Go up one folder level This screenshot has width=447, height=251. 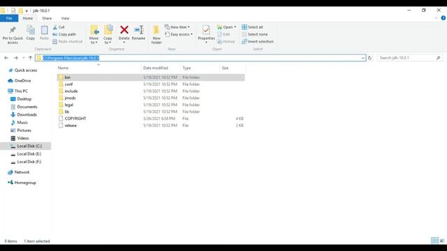pos(30,58)
